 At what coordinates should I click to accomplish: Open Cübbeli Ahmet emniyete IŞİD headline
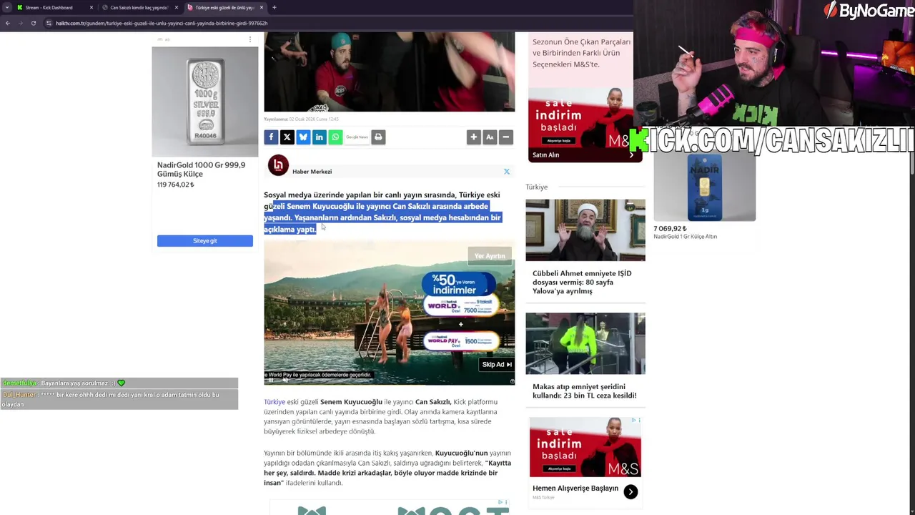point(582,282)
